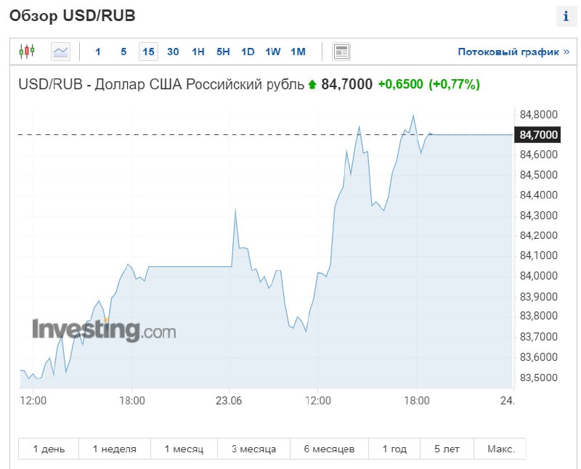Toggle the 15 minute interval
Screen dimensions: 581x469
[x=148, y=52]
